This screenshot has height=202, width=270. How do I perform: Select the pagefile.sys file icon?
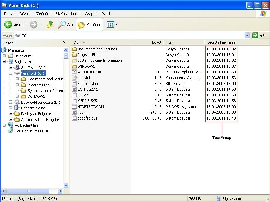[74, 118]
